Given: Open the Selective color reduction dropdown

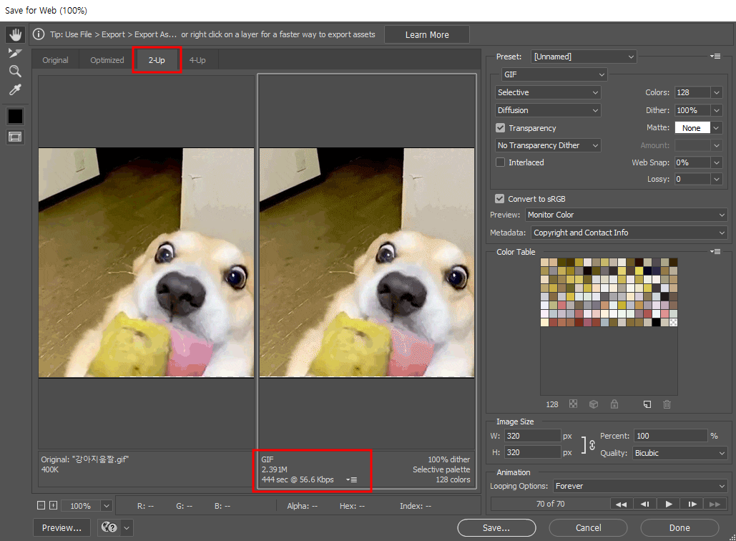Looking at the screenshot, I should pyautogui.click(x=548, y=92).
